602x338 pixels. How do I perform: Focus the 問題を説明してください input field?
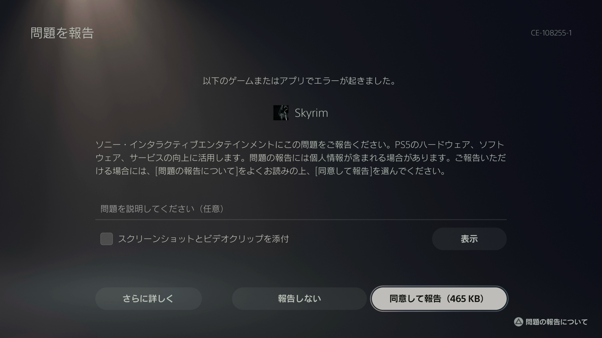click(301, 209)
